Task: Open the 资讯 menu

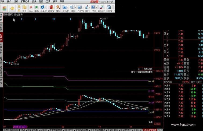Action: tap(55, 1)
